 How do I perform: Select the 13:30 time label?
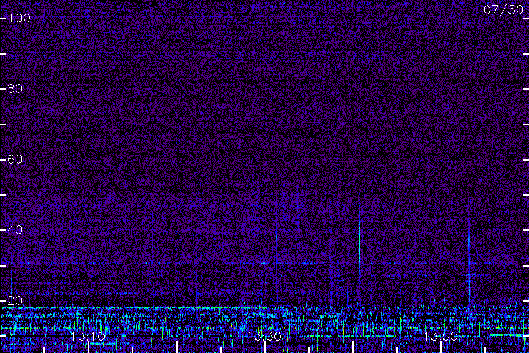[x=264, y=336]
